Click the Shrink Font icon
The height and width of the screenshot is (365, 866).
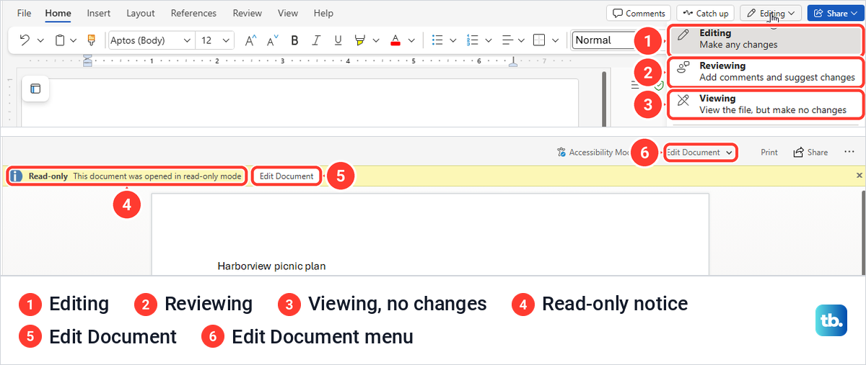(x=273, y=40)
